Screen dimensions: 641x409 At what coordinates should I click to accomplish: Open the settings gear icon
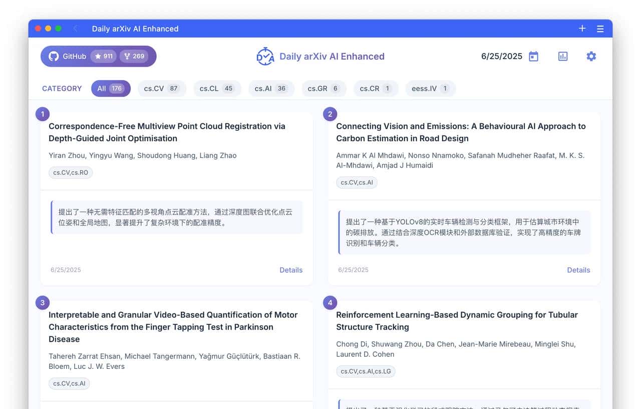click(591, 57)
